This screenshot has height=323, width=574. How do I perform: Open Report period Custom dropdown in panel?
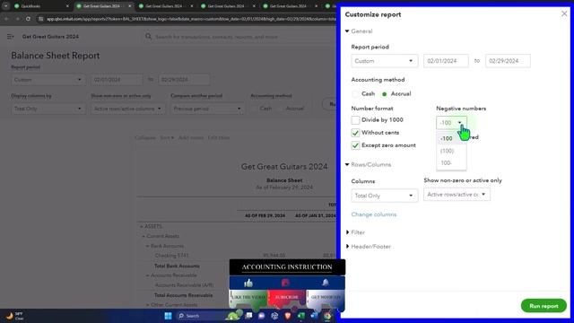[x=384, y=61]
